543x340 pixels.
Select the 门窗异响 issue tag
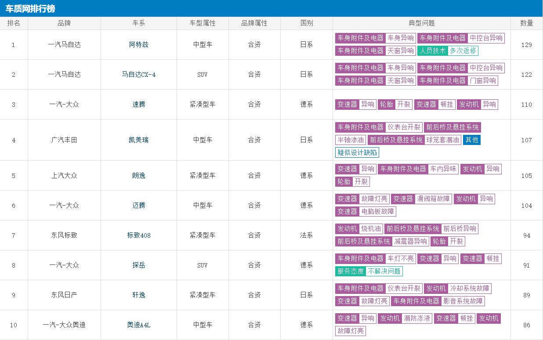pos(482,81)
